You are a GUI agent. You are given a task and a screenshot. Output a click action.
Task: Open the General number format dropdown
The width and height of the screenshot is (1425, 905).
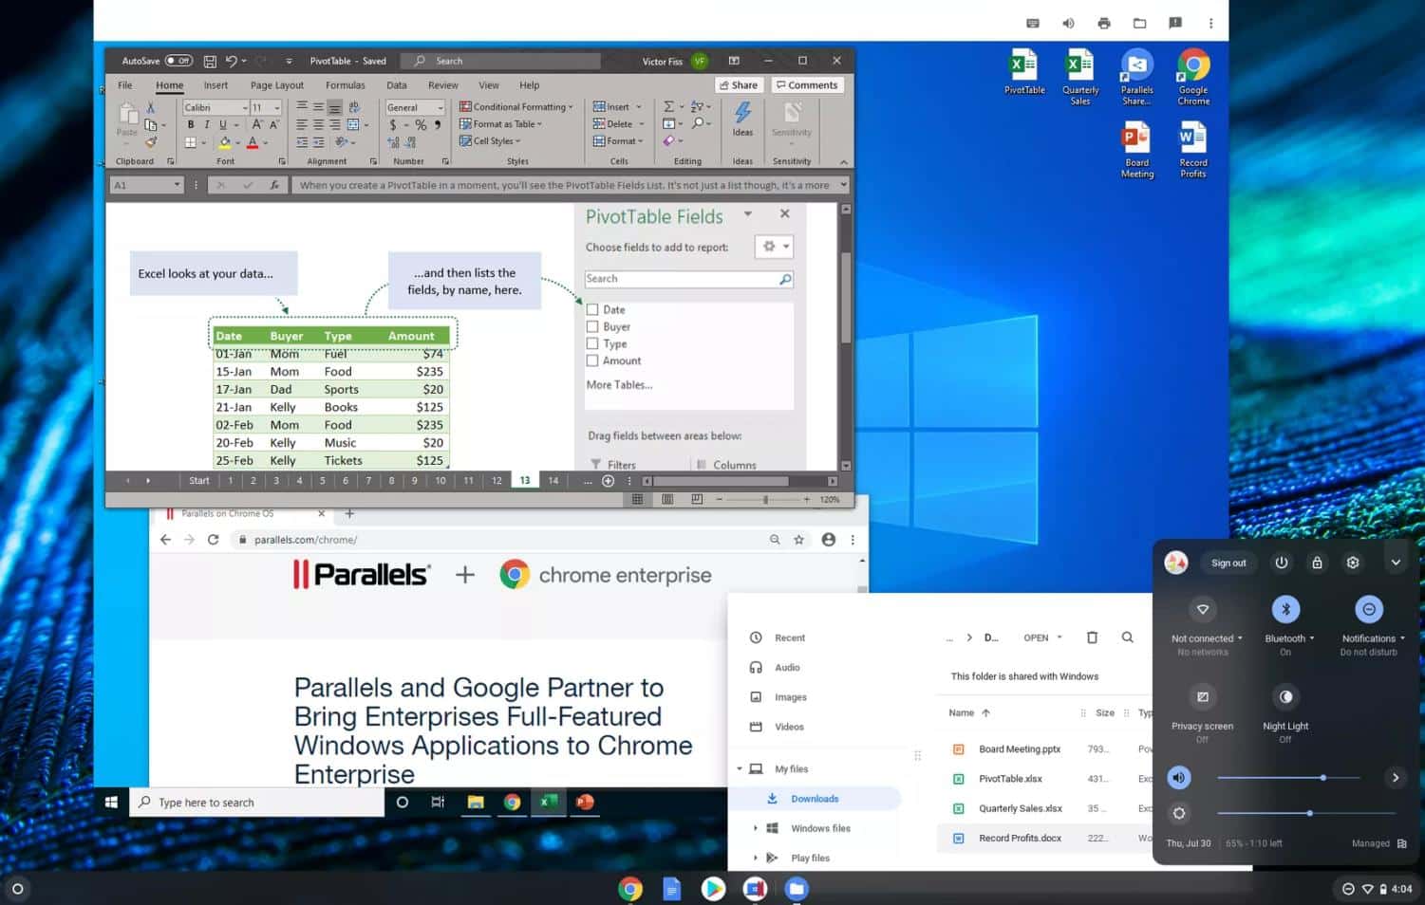(440, 107)
